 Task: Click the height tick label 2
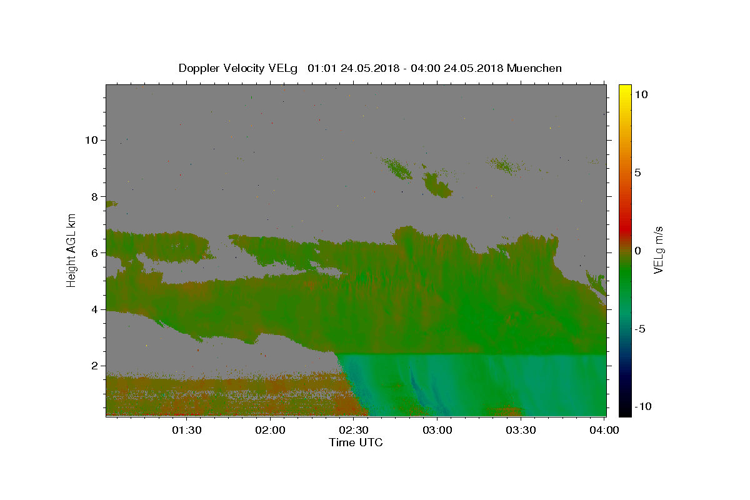pyautogui.click(x=95, y=366)
